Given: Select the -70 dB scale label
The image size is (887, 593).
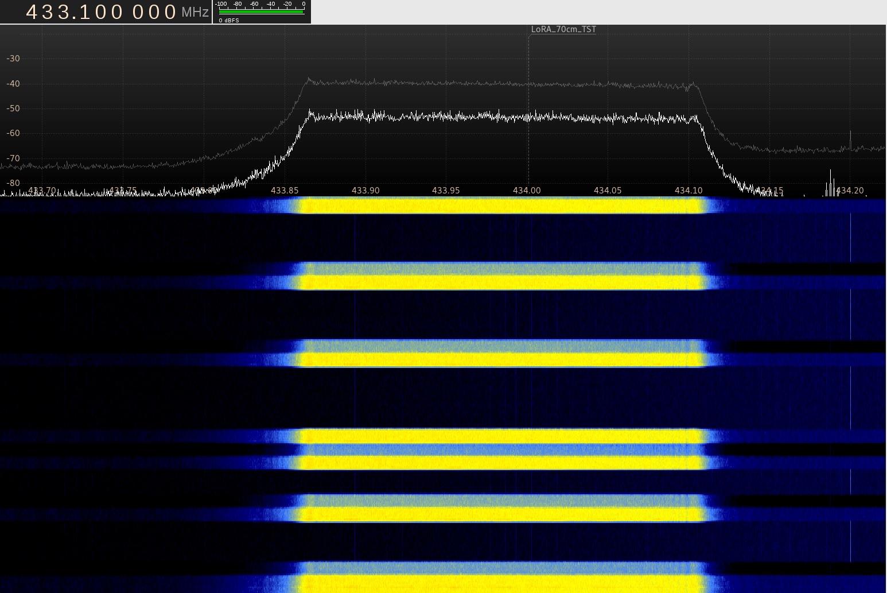Looking at the screenshot, I should 13,158.
